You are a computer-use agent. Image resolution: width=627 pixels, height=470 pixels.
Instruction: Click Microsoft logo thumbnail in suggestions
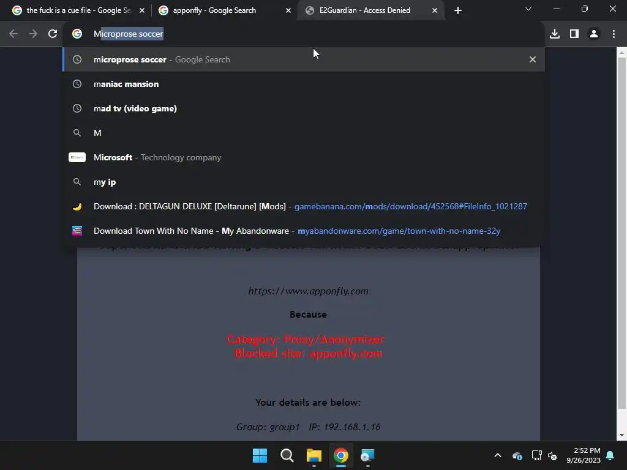pyautogui.click(x=77, y=157)
